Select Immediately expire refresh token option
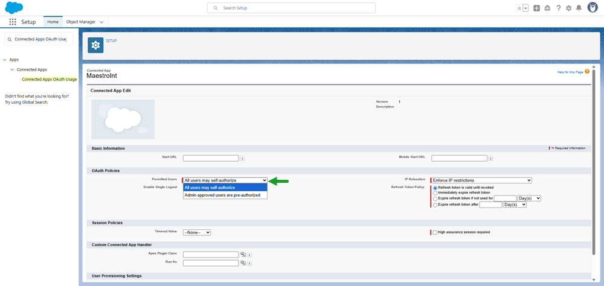This screenshot has height=286, width=604. [x=435, y=192]
